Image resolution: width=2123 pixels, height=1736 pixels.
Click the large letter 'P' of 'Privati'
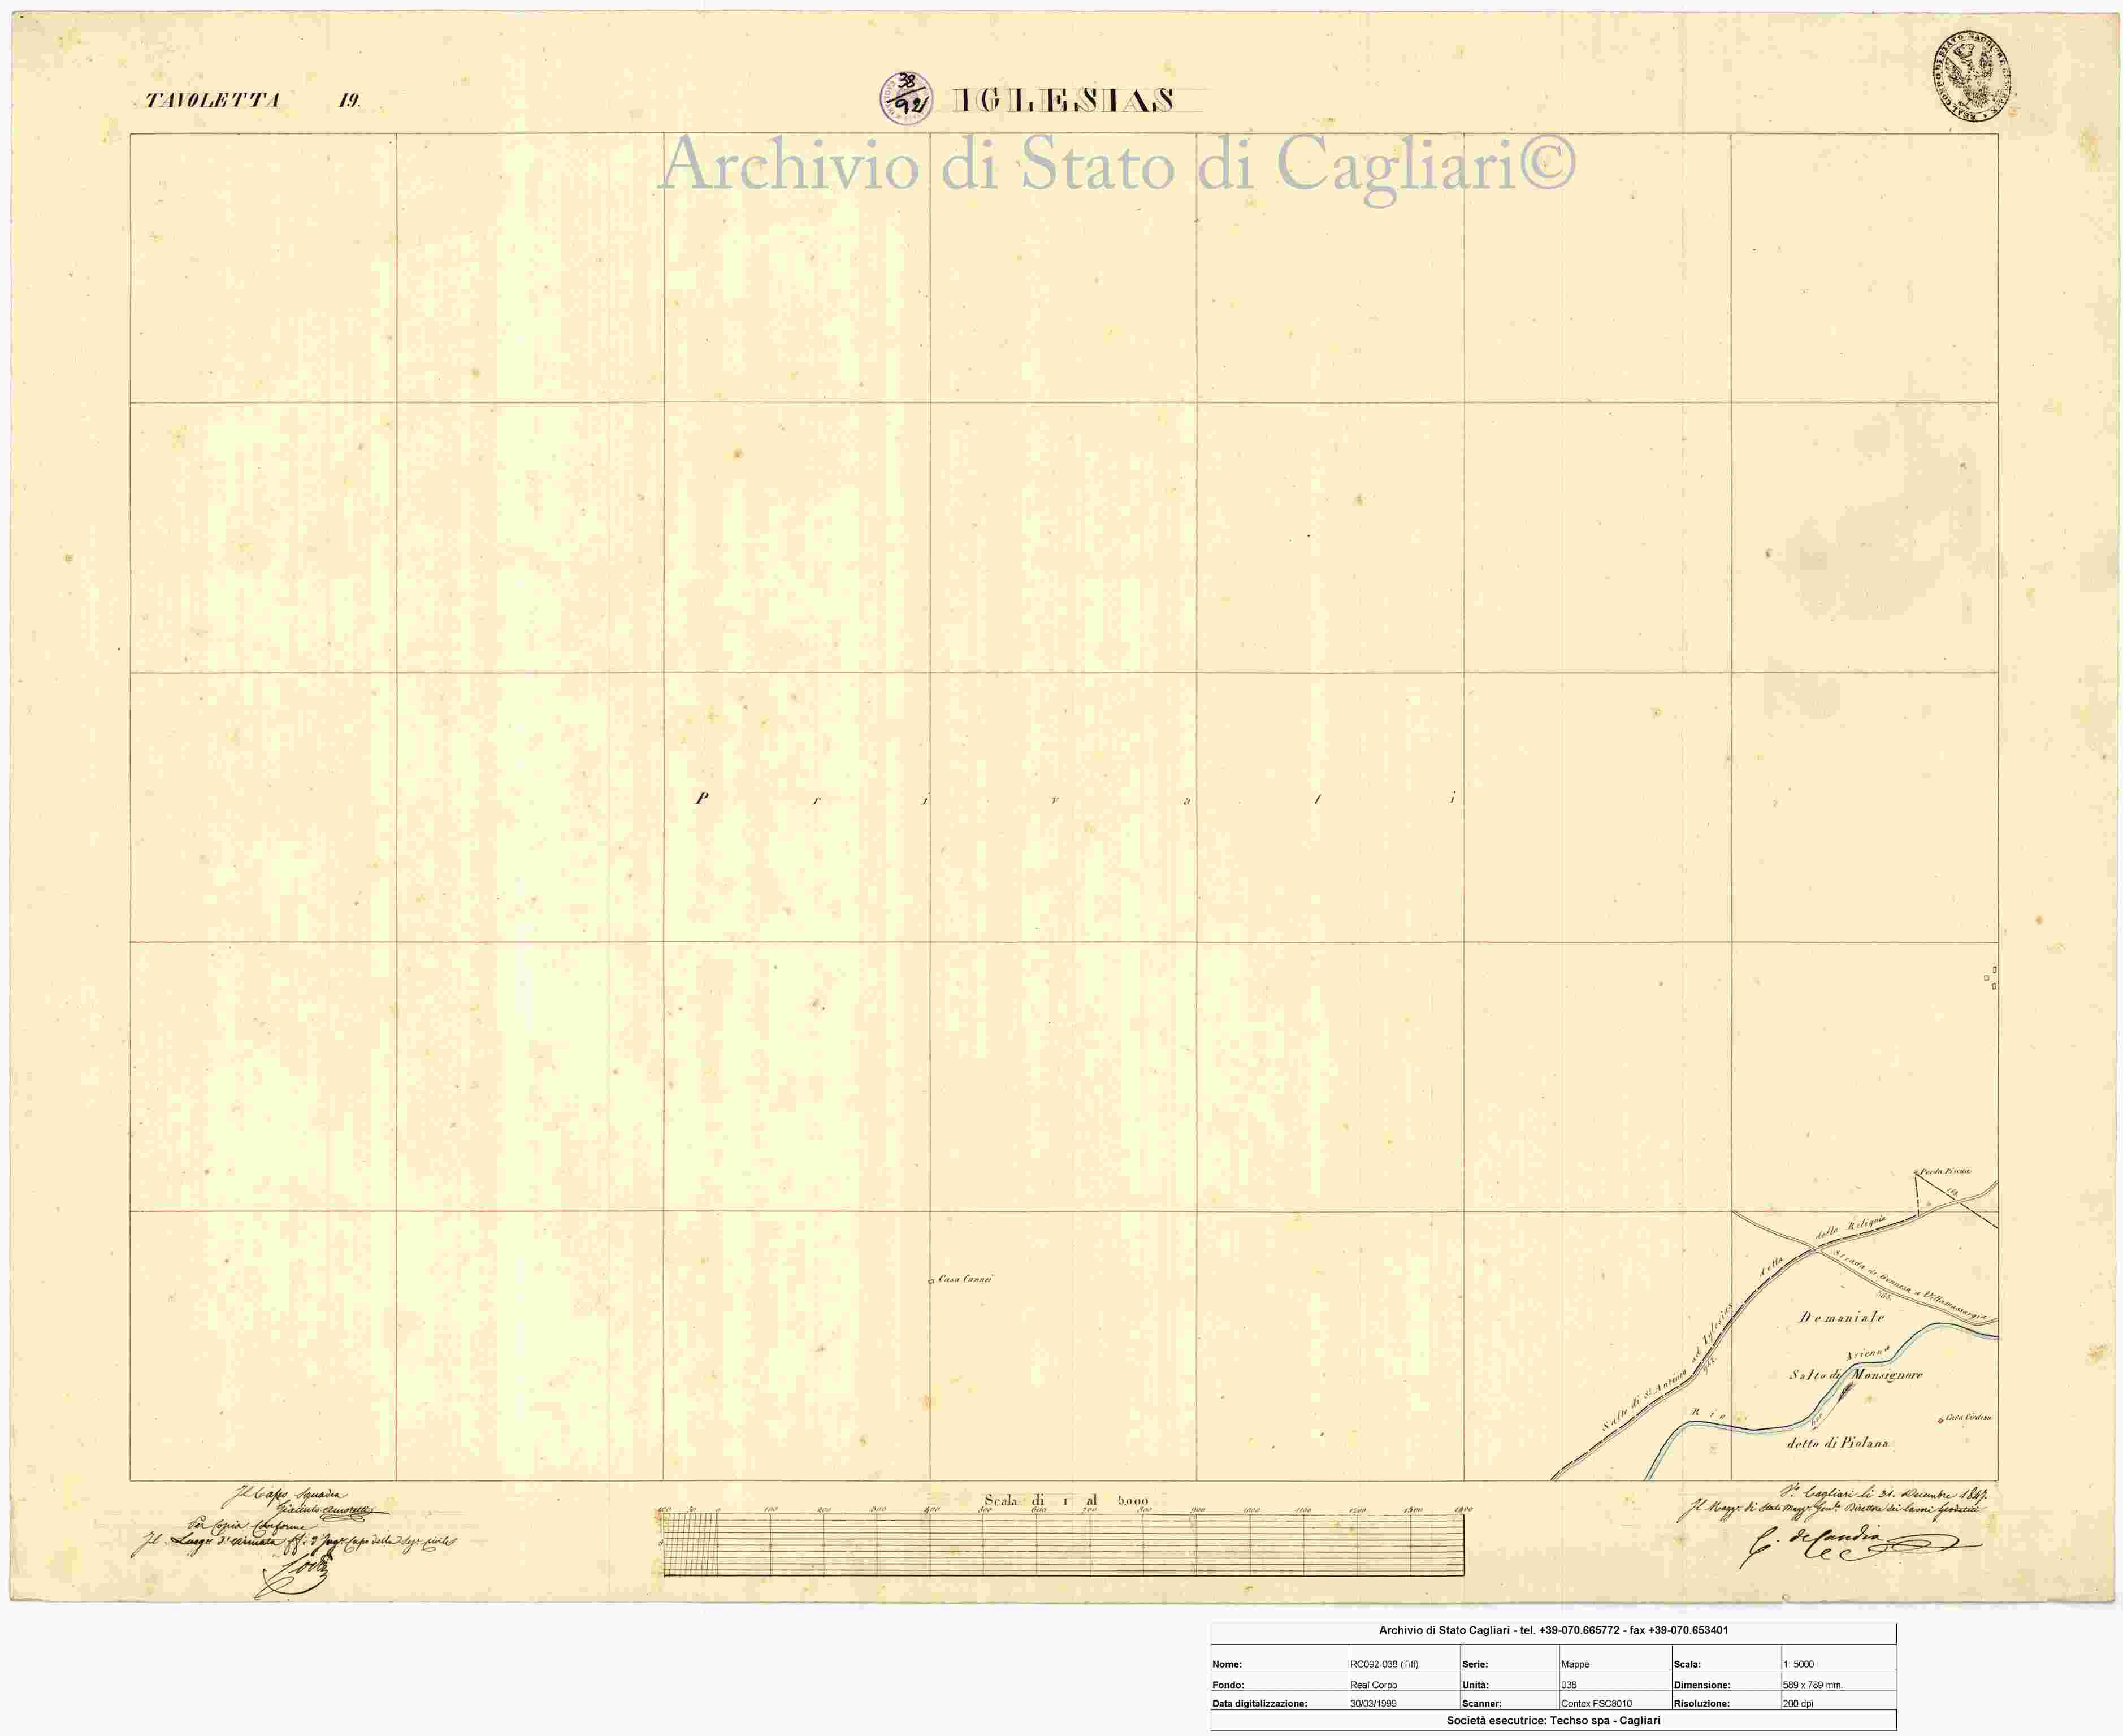point(702,798)
